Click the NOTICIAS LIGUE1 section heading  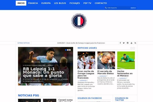(x=87, y=48)
